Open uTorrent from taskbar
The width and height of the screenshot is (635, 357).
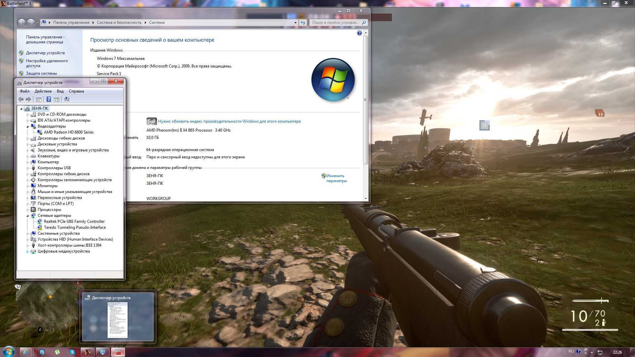[x=57, y=352]
